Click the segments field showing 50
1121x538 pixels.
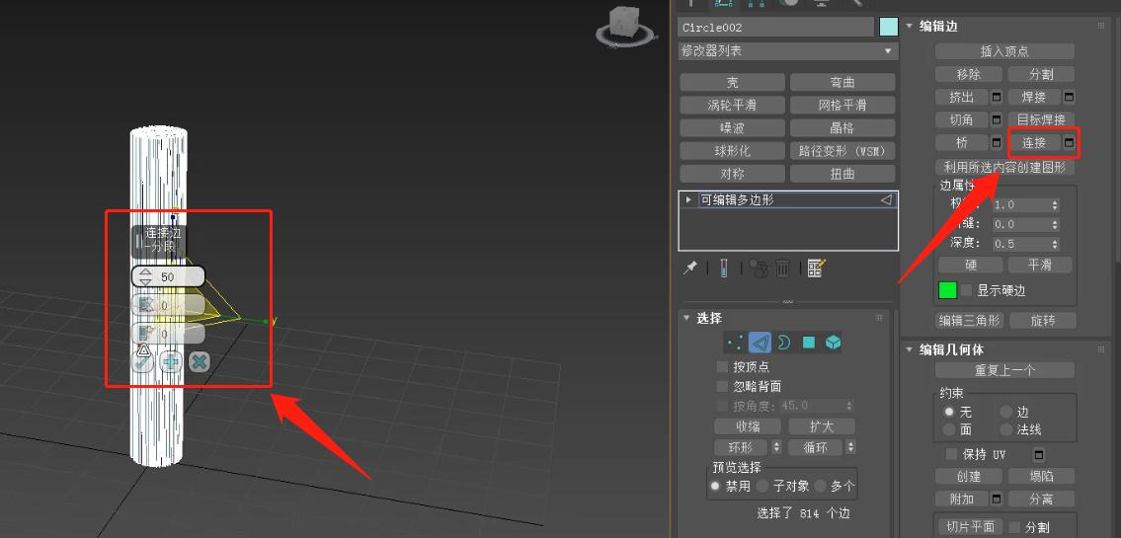coord(178,277)
